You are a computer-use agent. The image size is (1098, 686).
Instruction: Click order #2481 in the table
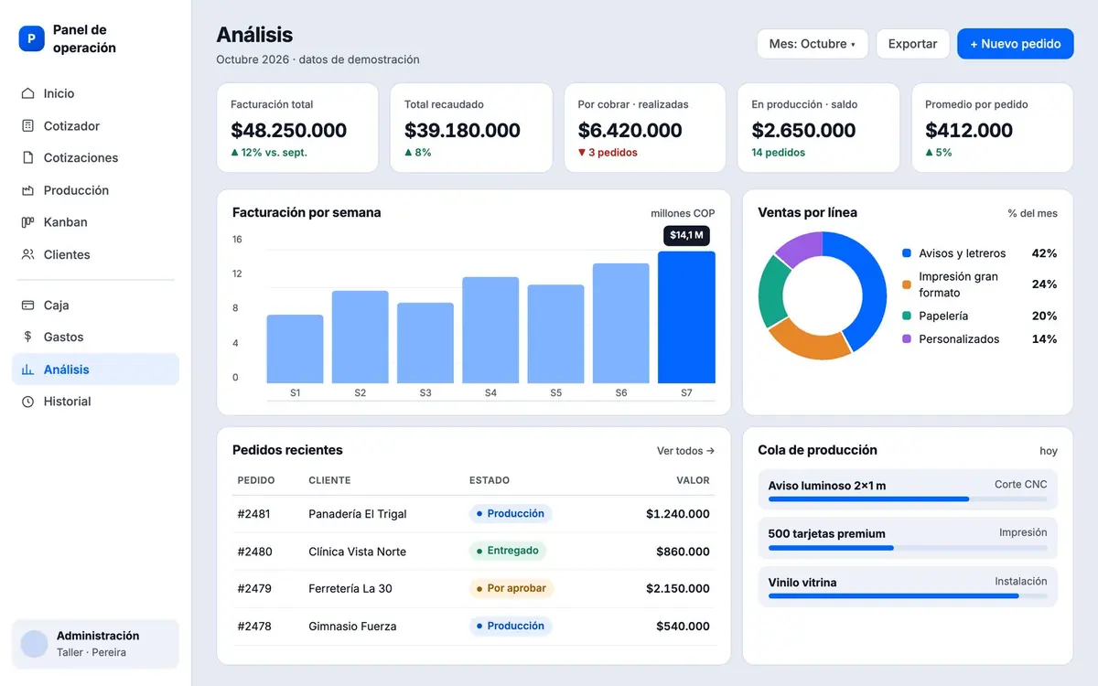coord(254,514)
